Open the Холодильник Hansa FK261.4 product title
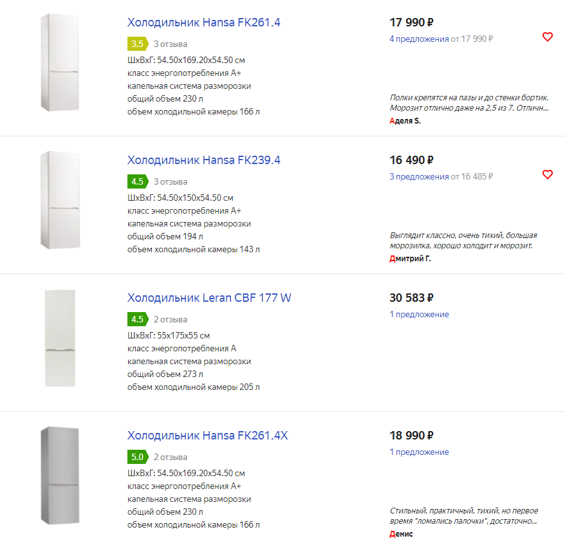The image size is (565, 545). 204,23
